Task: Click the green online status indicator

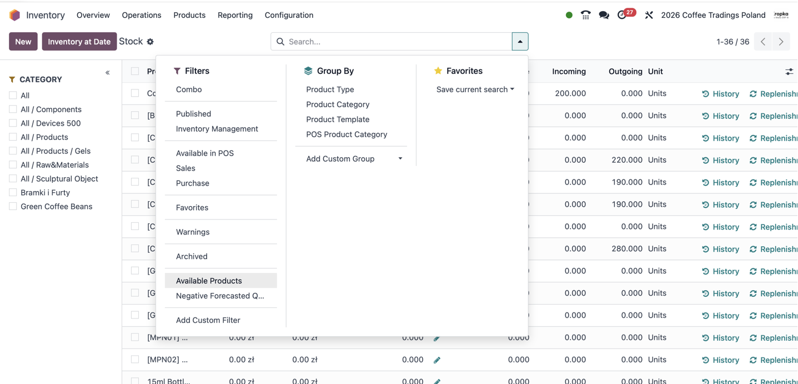Action: (x=569, y=15)
